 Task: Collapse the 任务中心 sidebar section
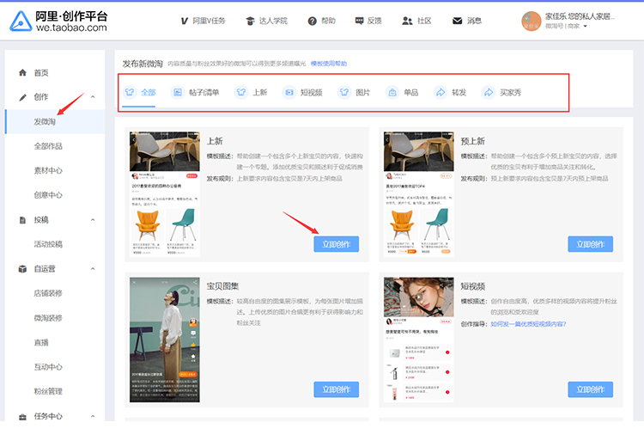pyautogui.click(x=93, y=416)
